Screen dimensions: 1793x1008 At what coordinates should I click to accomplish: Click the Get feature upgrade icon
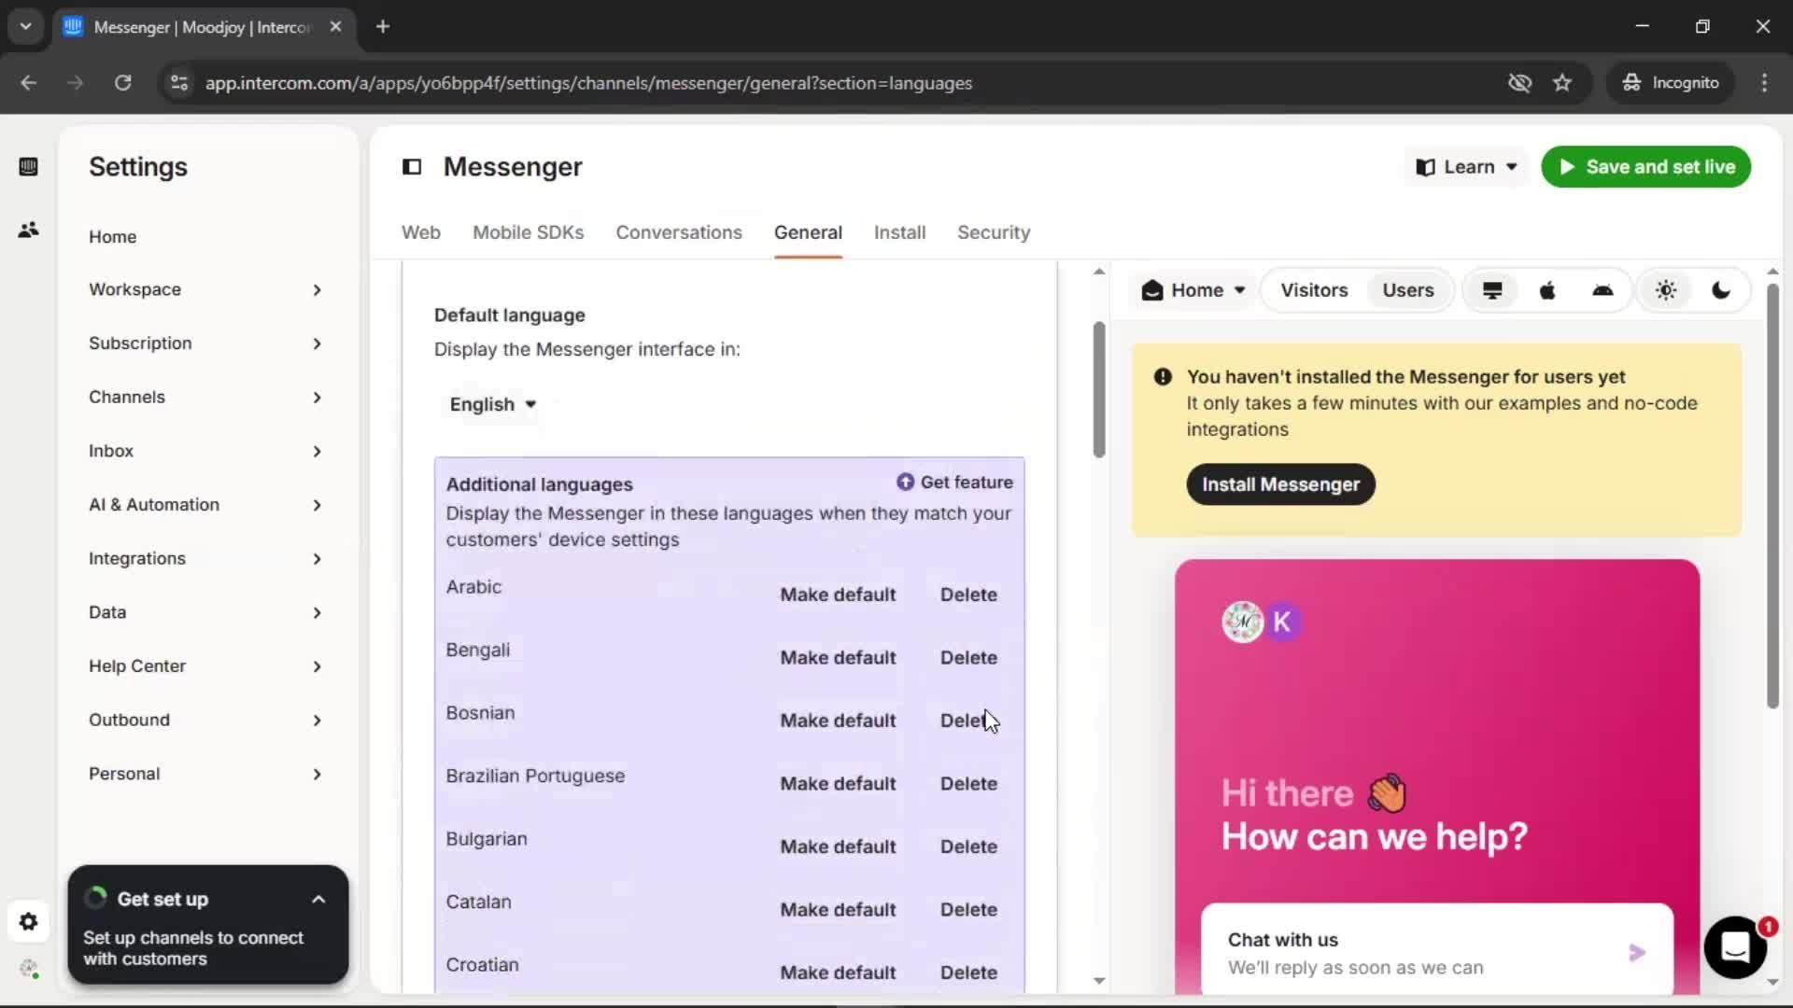coord(905,483)
